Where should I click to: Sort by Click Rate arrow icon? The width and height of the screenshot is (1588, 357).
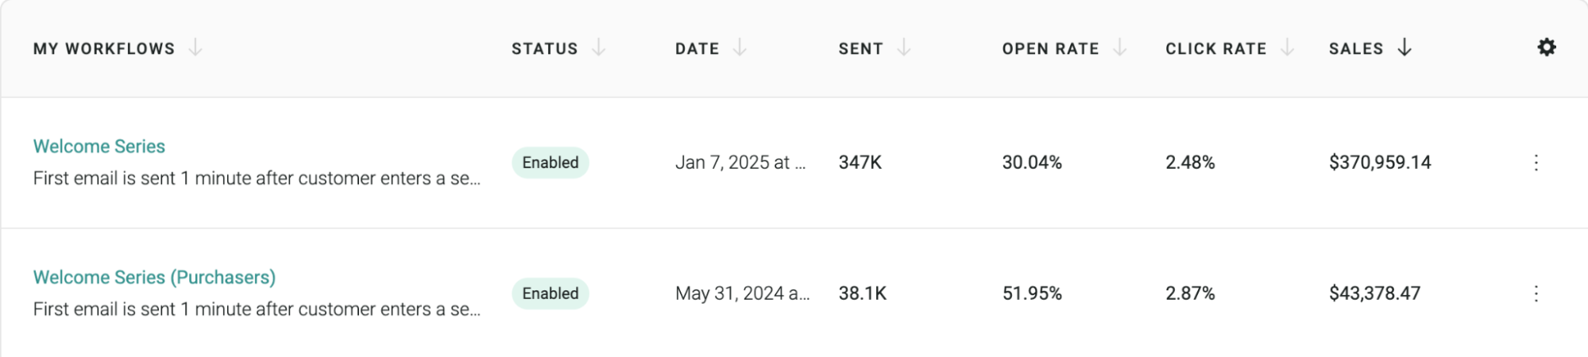point(1288,48)
